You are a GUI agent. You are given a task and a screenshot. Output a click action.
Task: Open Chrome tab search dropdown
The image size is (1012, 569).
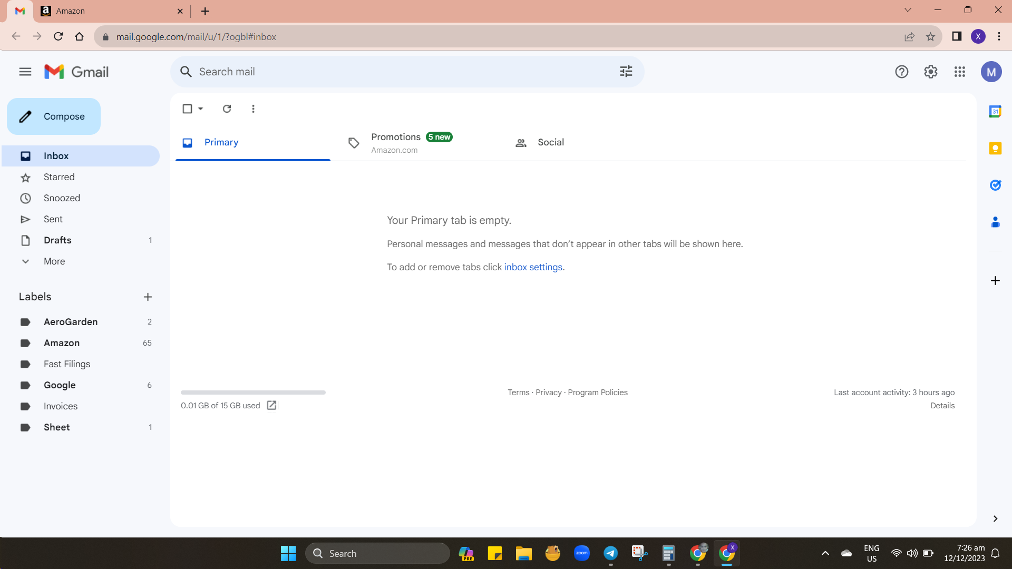tap(908, 10)
